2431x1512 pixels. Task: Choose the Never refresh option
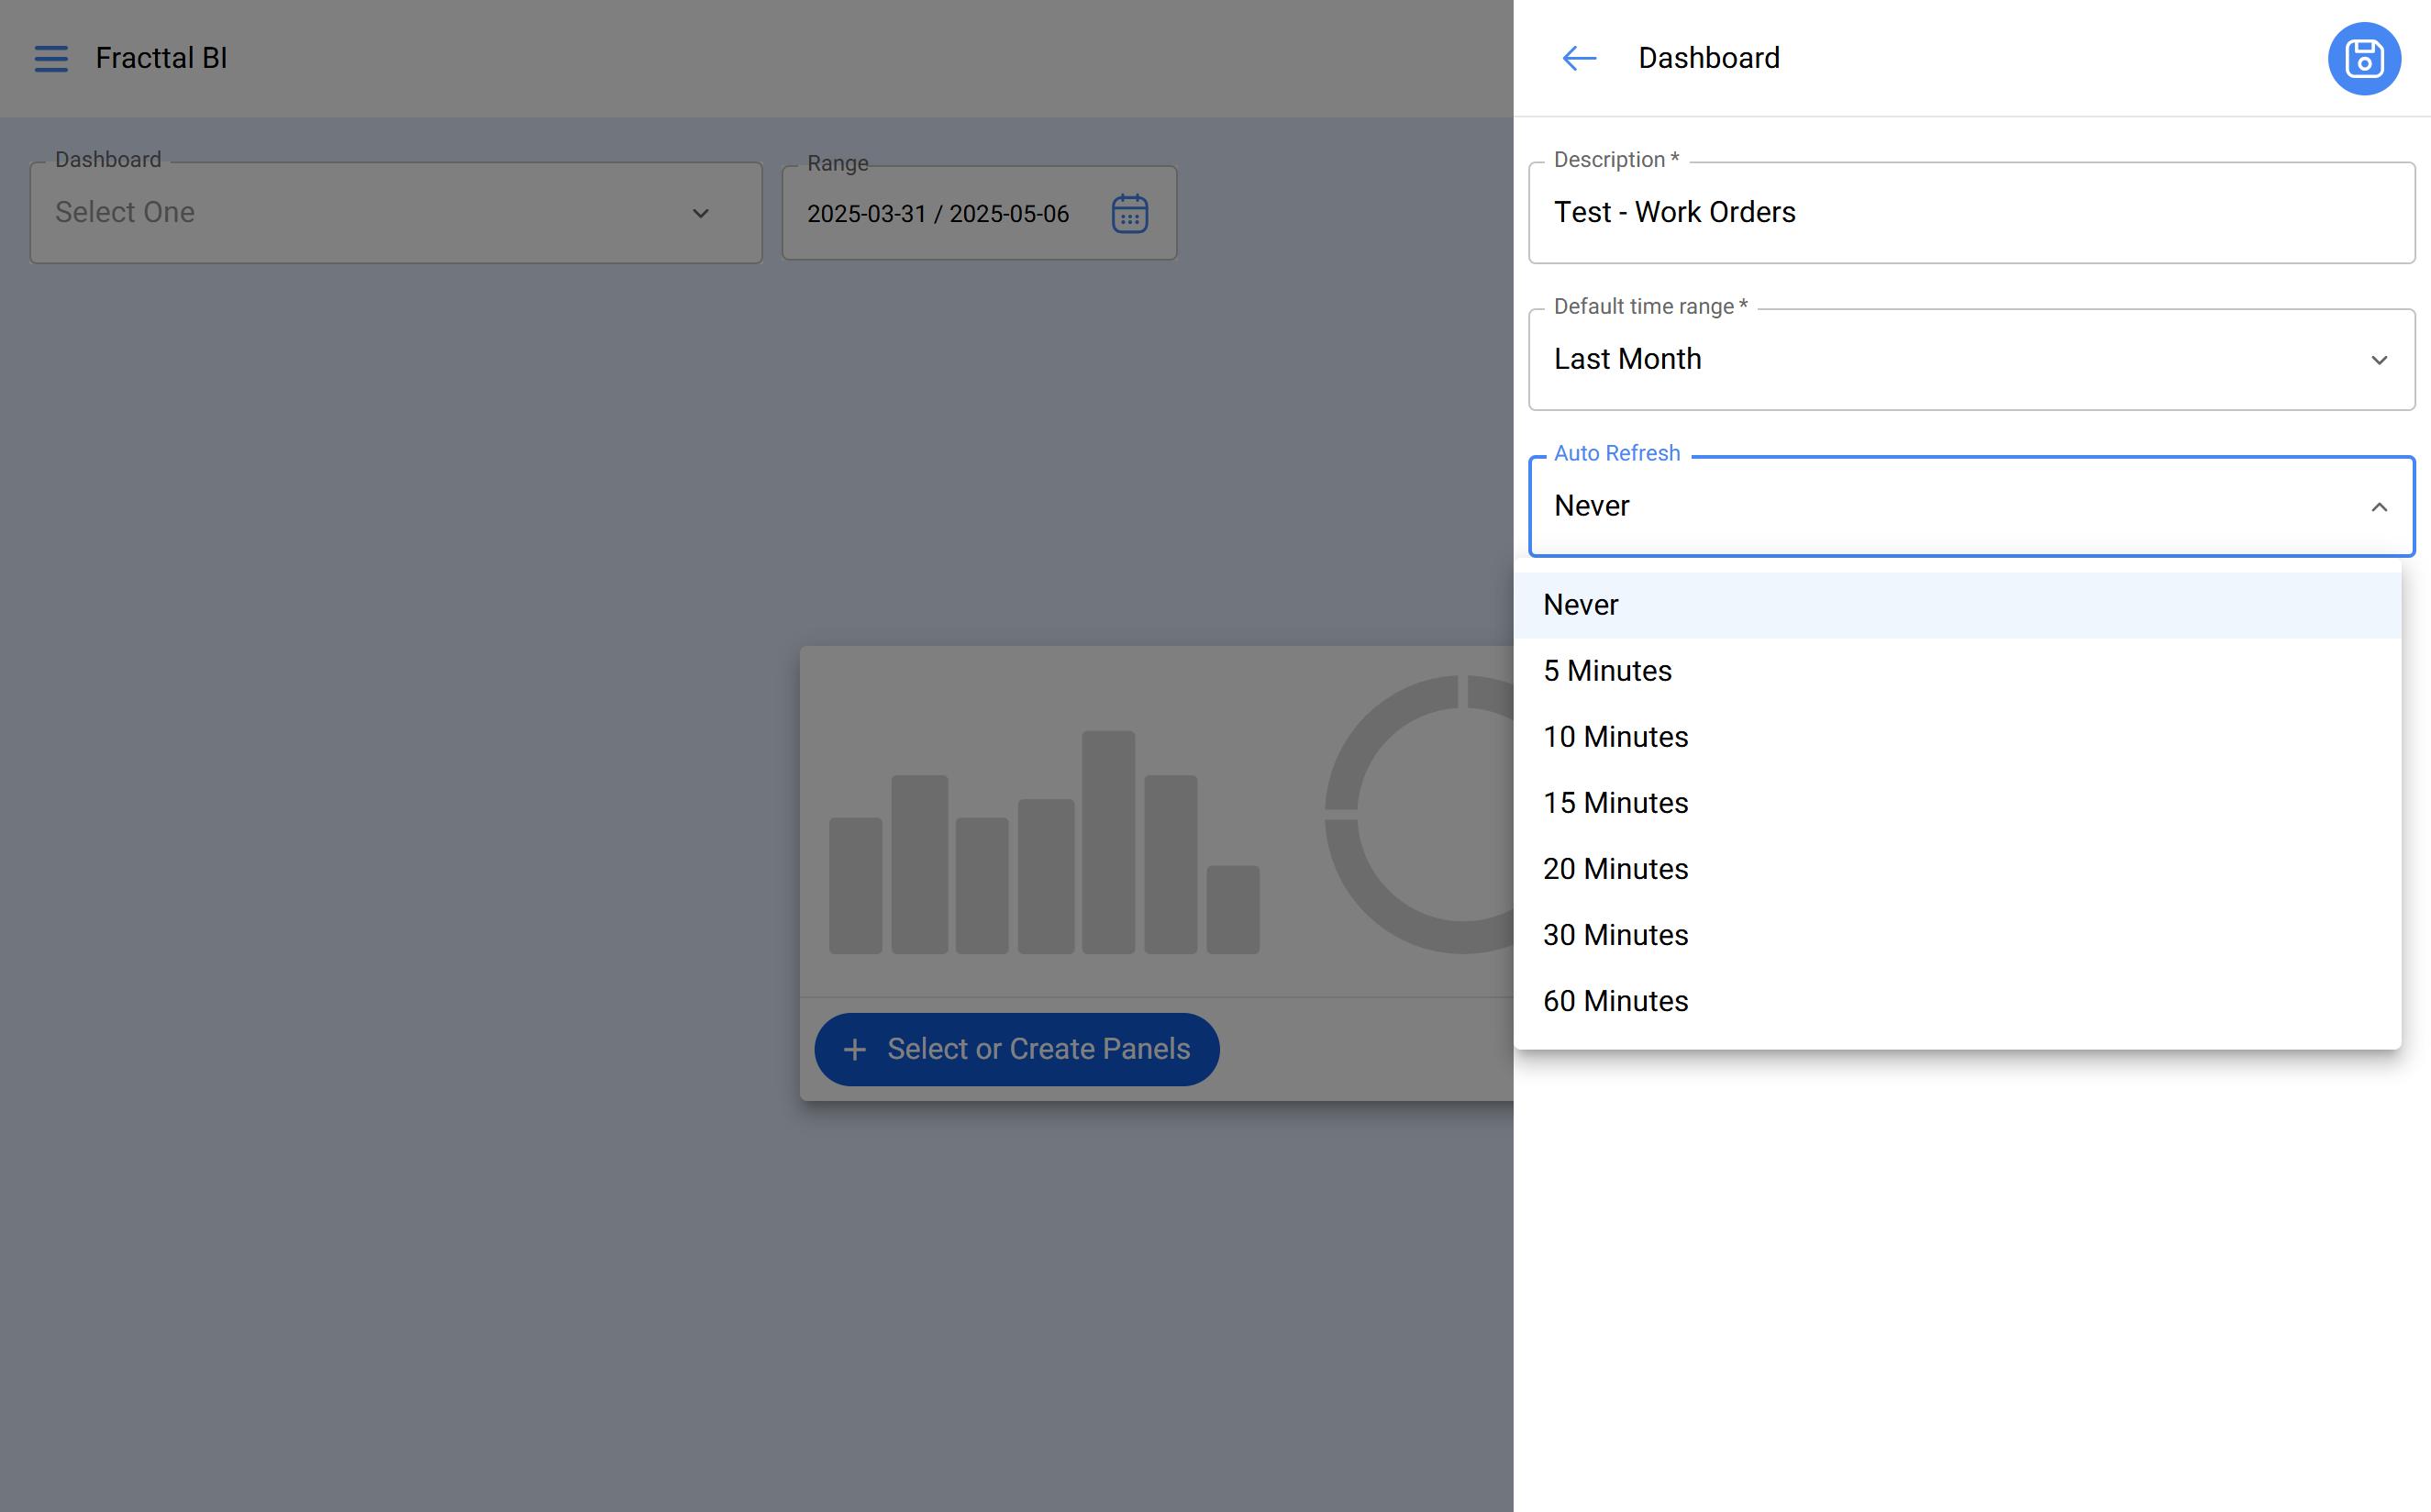1958,605
